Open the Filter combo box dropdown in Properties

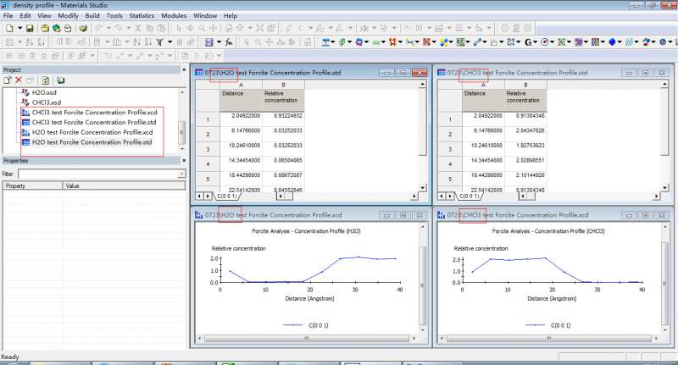[181, 174]
